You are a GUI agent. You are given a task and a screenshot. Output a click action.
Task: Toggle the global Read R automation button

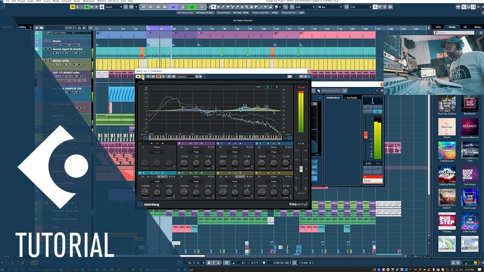click(87, 7)
